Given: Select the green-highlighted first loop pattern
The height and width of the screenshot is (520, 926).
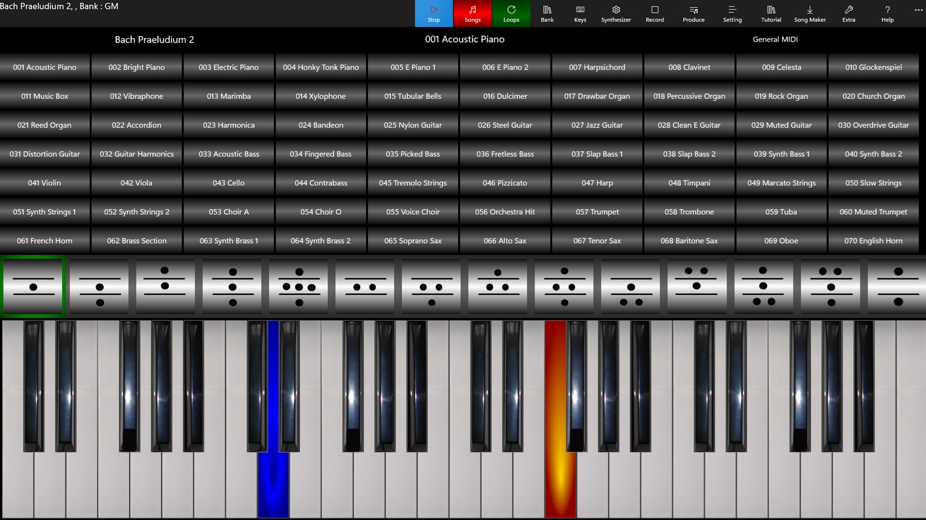Looking at the screenshot, I should coord(32,286).
